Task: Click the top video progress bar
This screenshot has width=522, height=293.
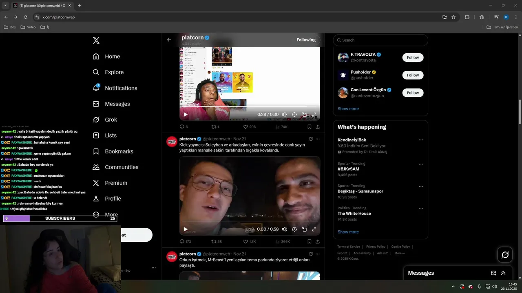Action: (250, 107)
